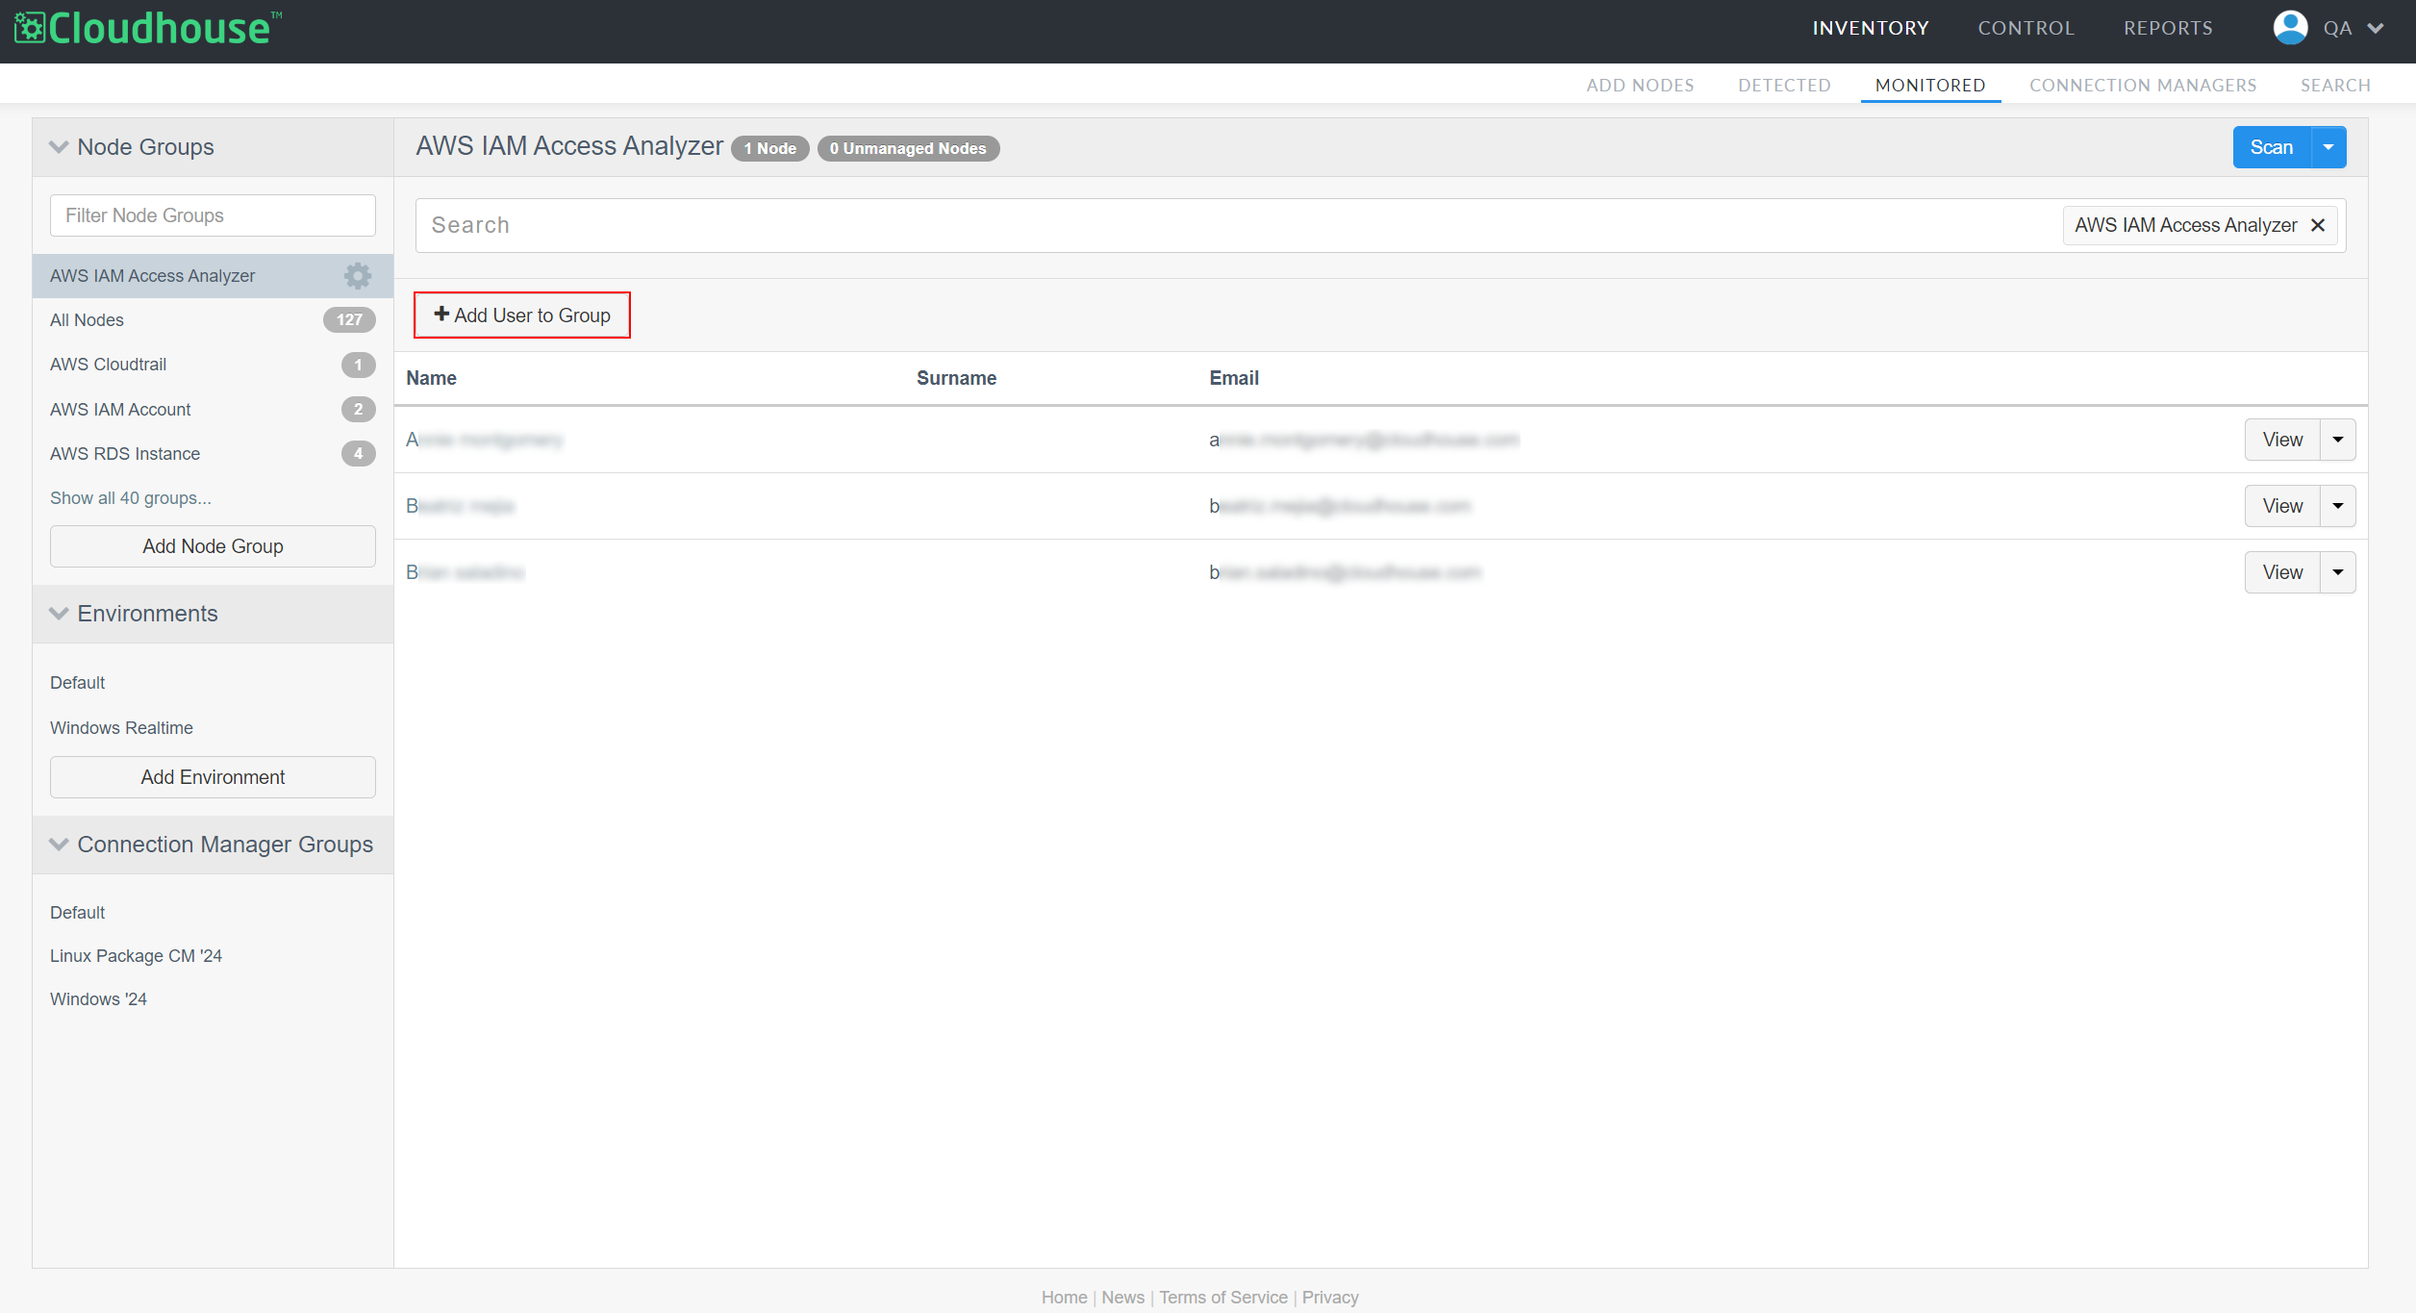This screenshot has width=2416, height=1313.
Task: Click Add User to Group
Action: pyautogui.click(x=522, y=316)
